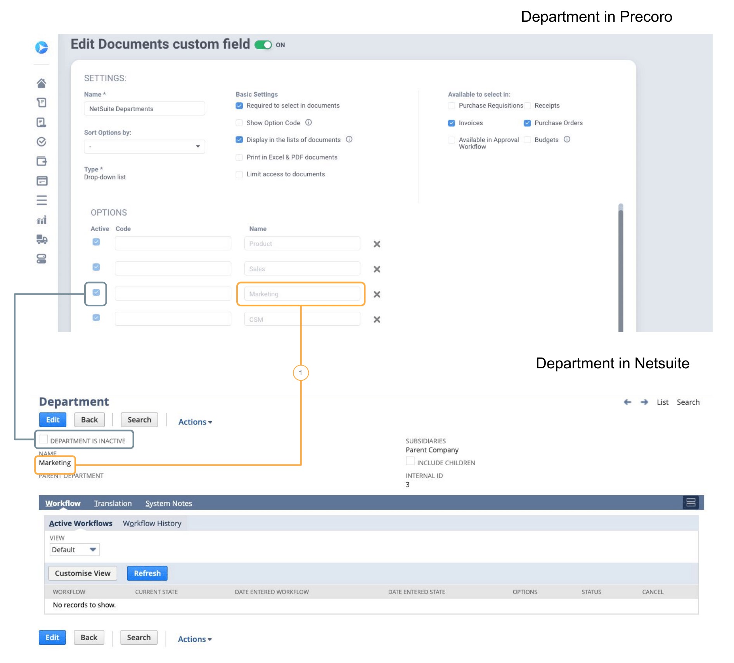Viewport: 734px width, 663px height.
Task: Uncheck the Invoices checkbox
Action: coord(451,123)
